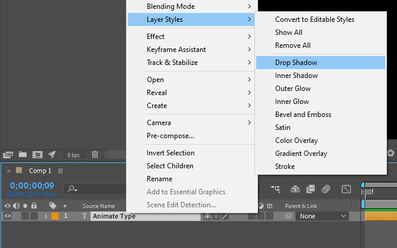The width and height of the screenshot is (397, 248).
Task: Choose Drop Shadow layer style
Action: (x=296, y=63)
